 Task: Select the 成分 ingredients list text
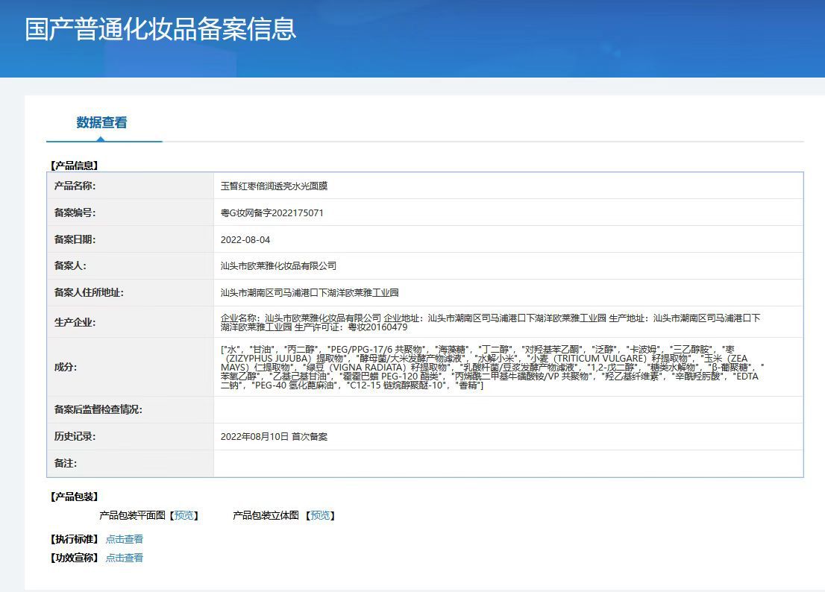[x=492, y=367]
